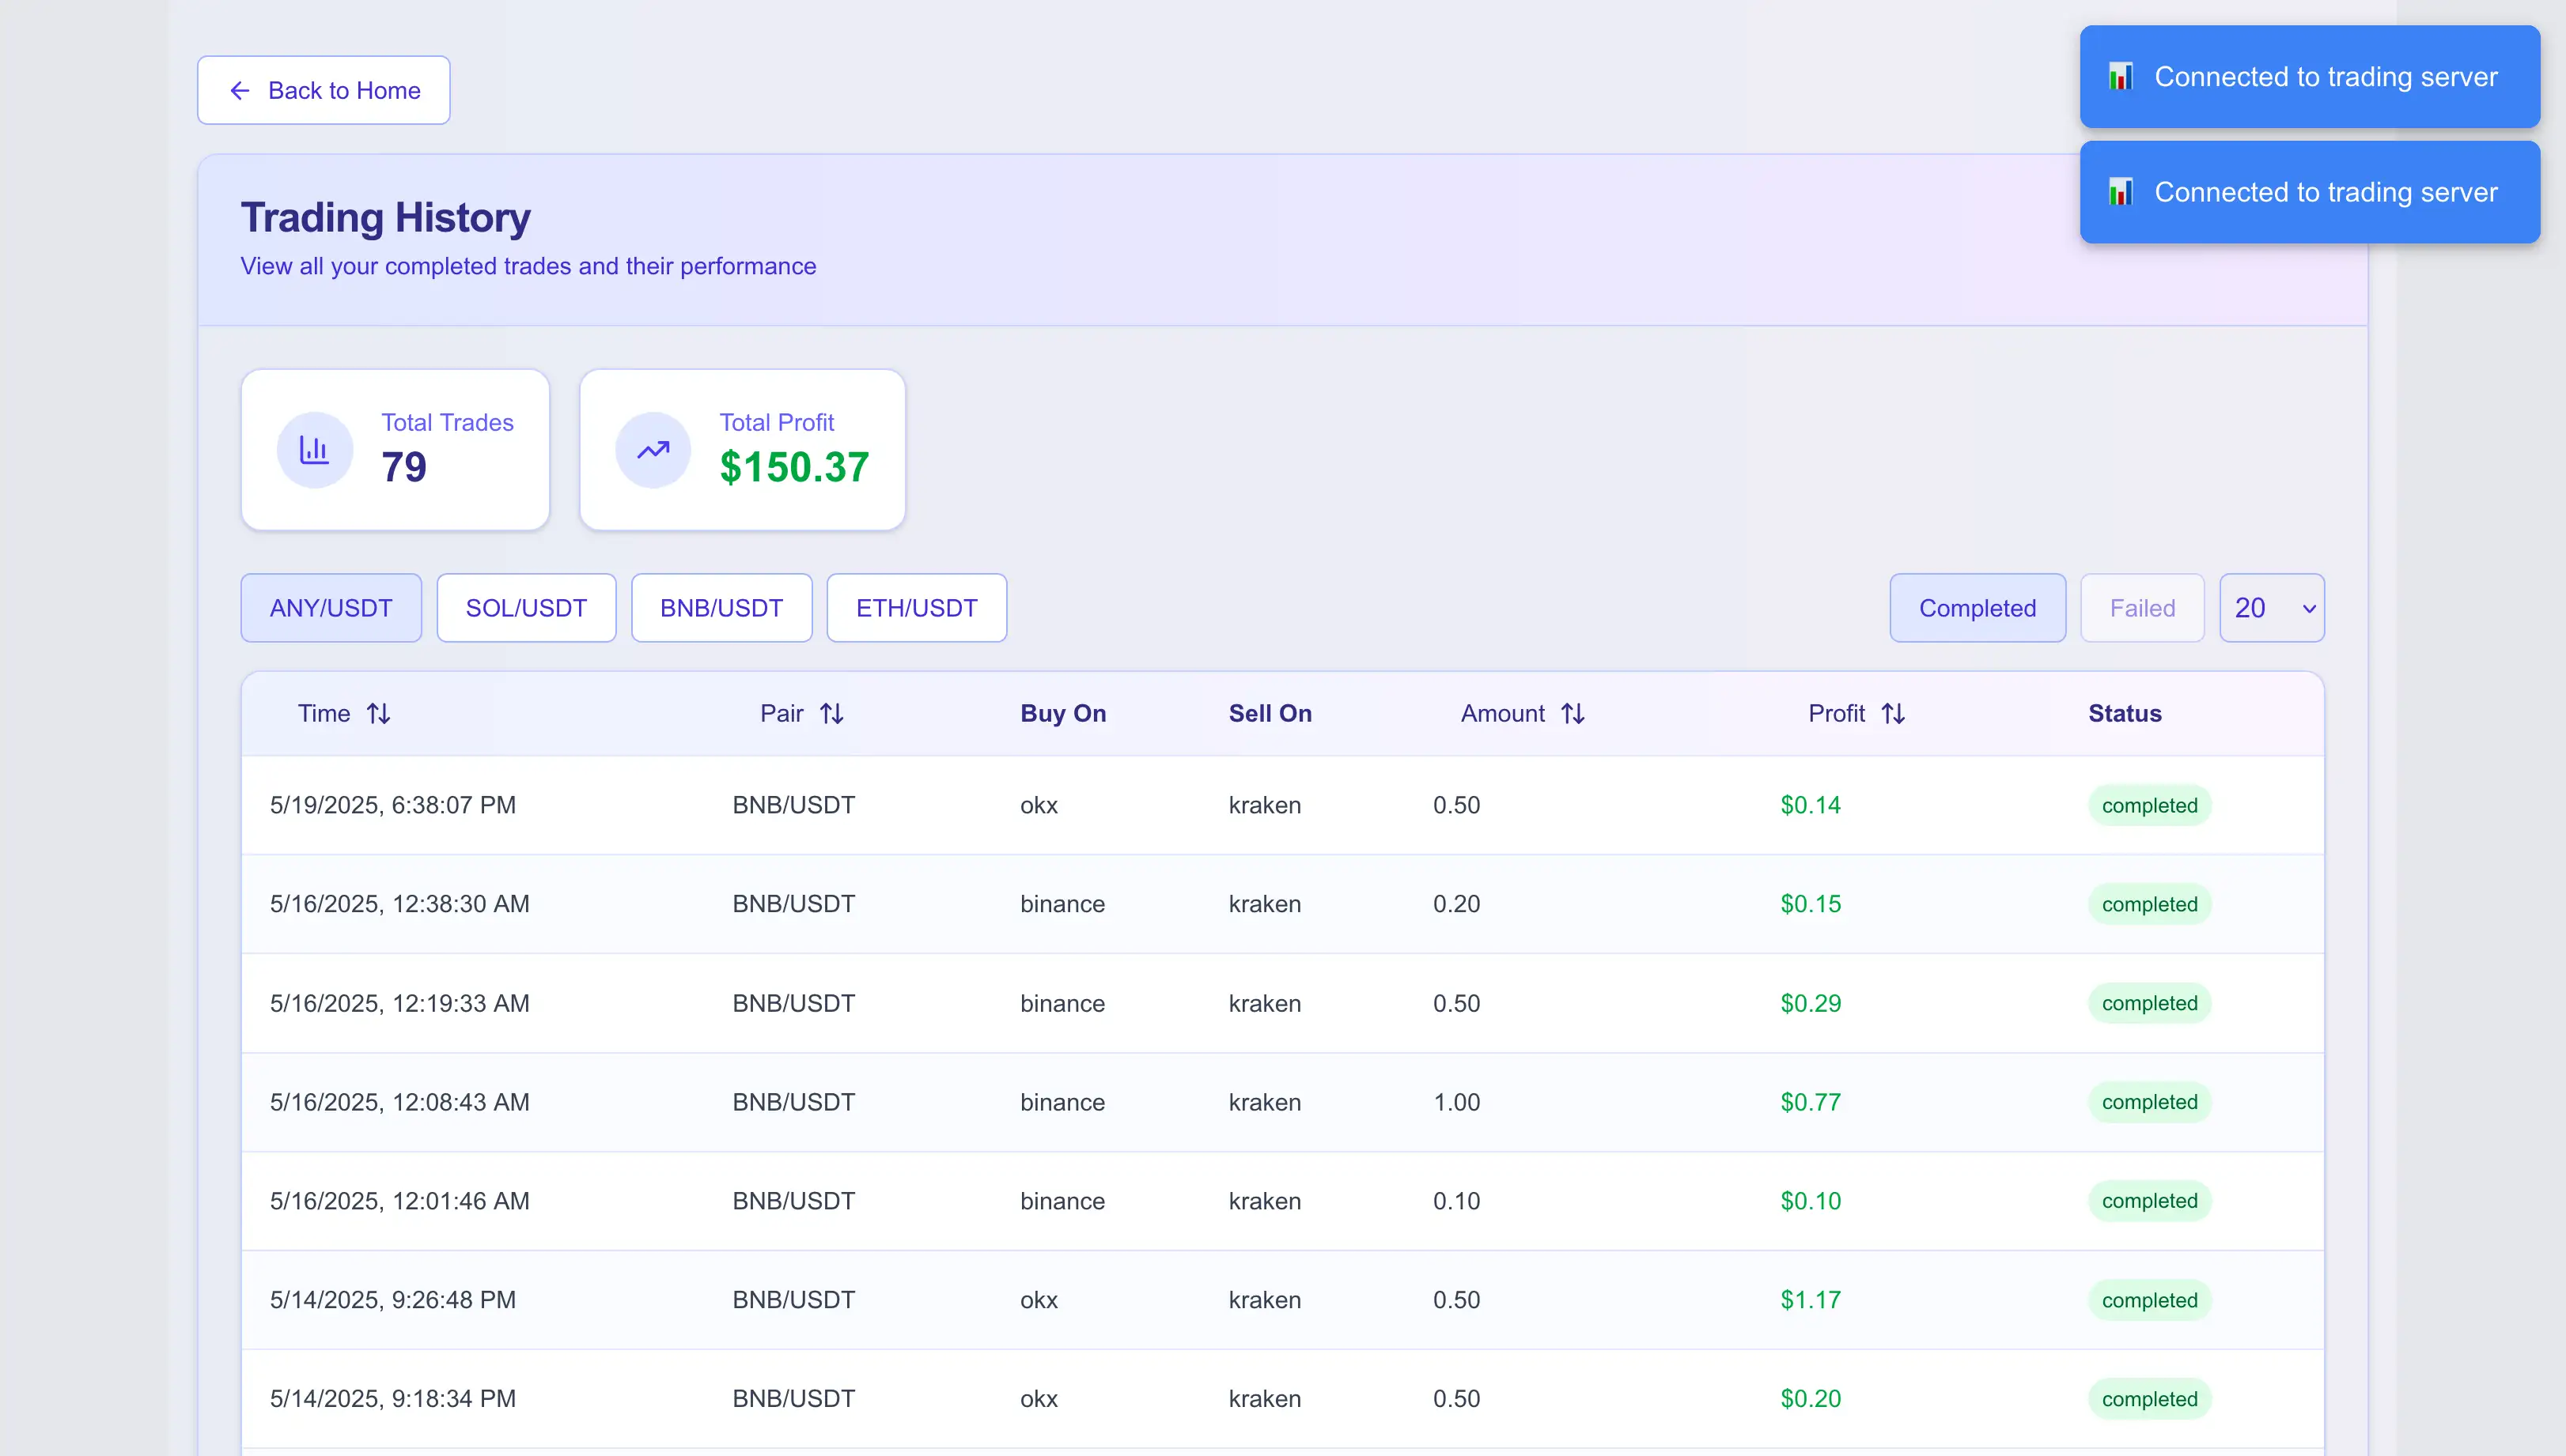
Task: Click the Status column header
Action: 2125,713
